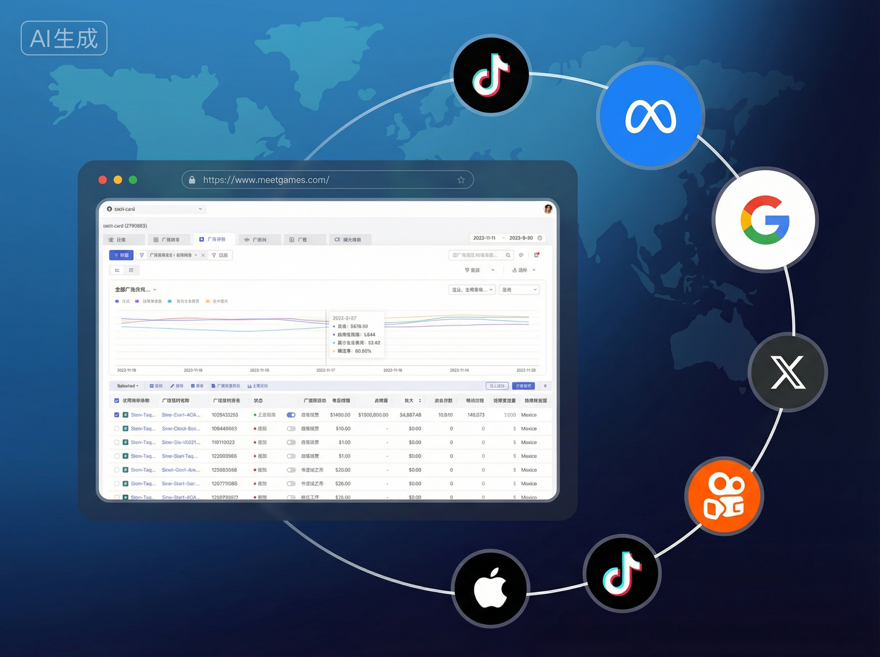The width and height of the screenshot is (880, 657).
Task: Select the first tab in dashboard tab row
Action: (x=123, y=239)
